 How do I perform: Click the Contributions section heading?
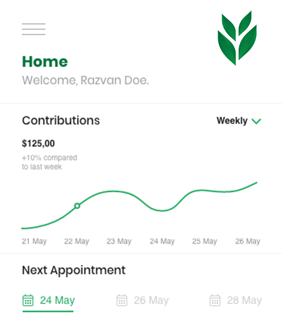pos(61,121)
